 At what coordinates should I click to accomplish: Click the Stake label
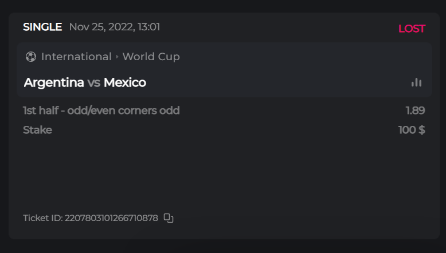point(37,130)
